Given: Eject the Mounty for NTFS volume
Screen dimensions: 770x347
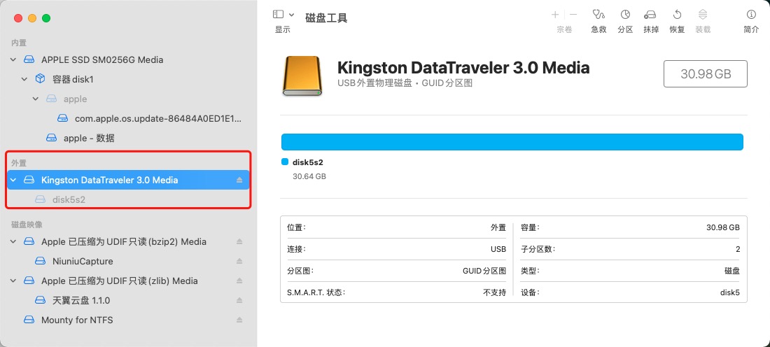Looking at the screenshot, I should [239, 320].
